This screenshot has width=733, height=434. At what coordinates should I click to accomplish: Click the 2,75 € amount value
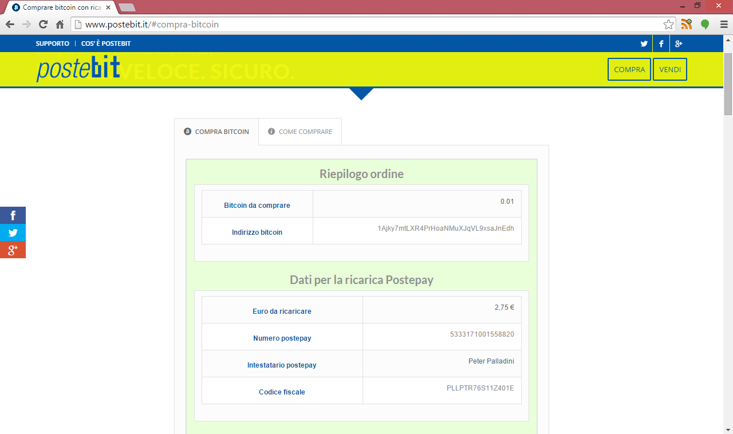pos(504,307)
